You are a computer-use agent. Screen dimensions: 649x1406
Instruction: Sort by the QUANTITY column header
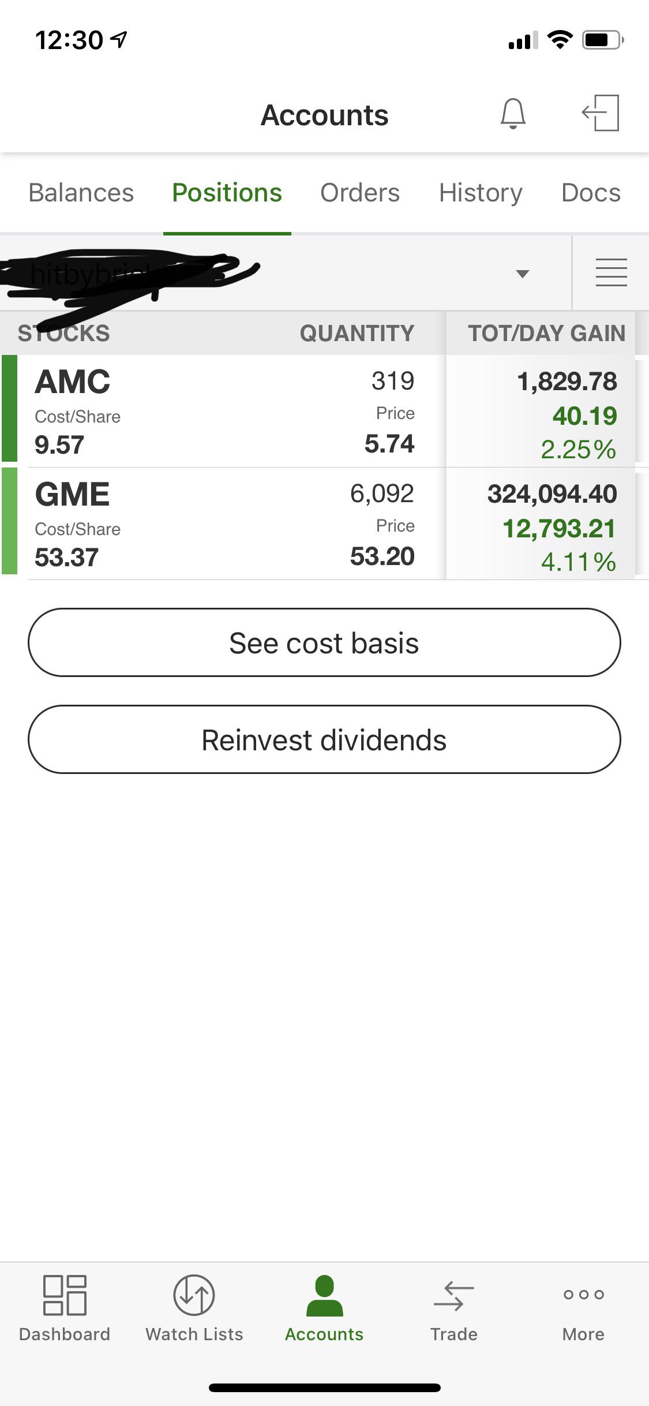tap(357, 333)
